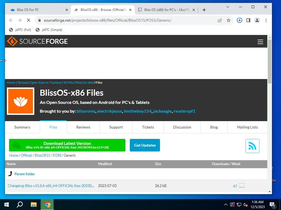Open Changelog-Bliss-v15.8.6 file link
The width and height of the screenshot is (281, 210).
pos(51,186)
